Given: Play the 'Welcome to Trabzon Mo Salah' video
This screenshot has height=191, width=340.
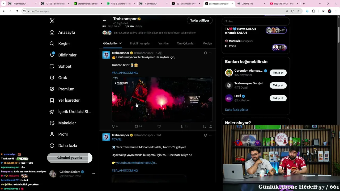Looking at the screenshot, I should [162, 99].
